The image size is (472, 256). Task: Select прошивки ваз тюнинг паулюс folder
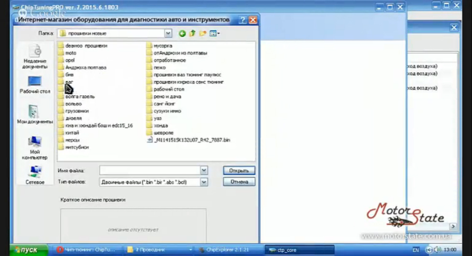pos(184,75)
